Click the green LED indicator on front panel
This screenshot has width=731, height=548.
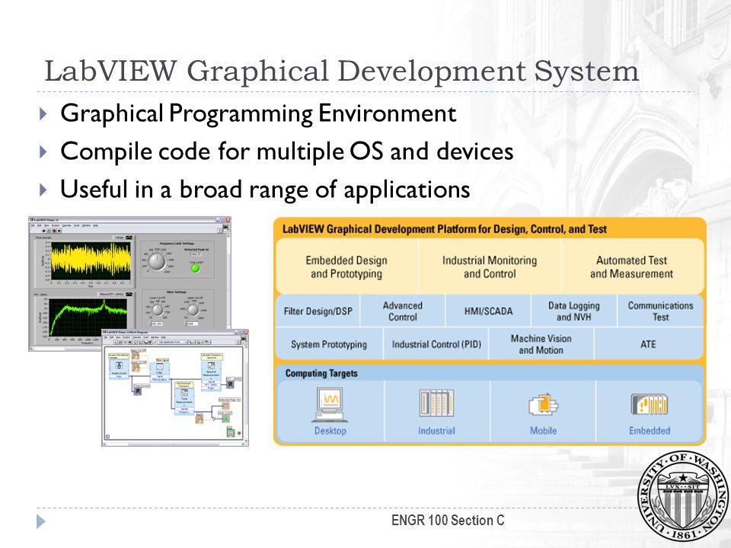pyautogui.click(x=196, y=269)
